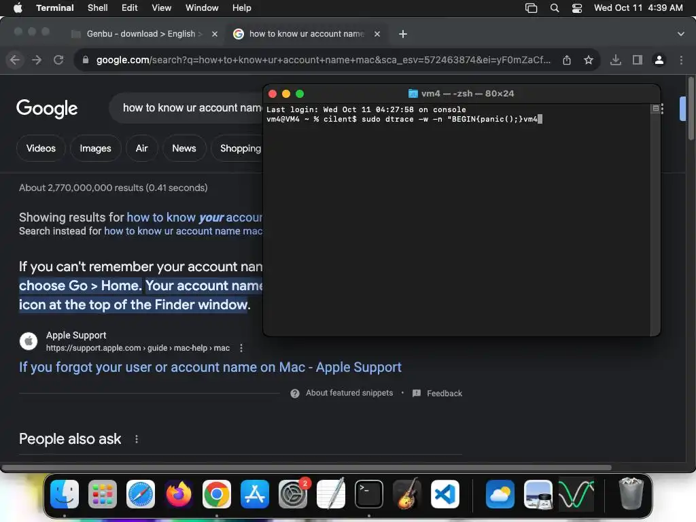Open the more options dots beside support.apple.com

241,348
